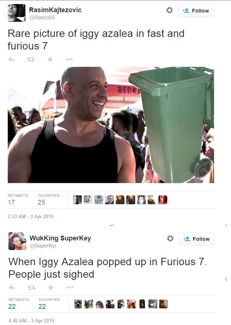Screen dimensions: 231x325
Task: Retweet the 'People just sighed' tweet
Action: pos(31,287)
